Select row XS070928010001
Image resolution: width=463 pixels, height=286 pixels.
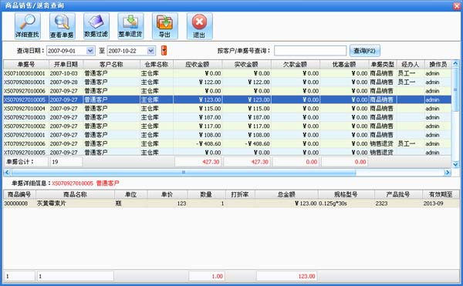pyautogui.click(x=227, y=82)
